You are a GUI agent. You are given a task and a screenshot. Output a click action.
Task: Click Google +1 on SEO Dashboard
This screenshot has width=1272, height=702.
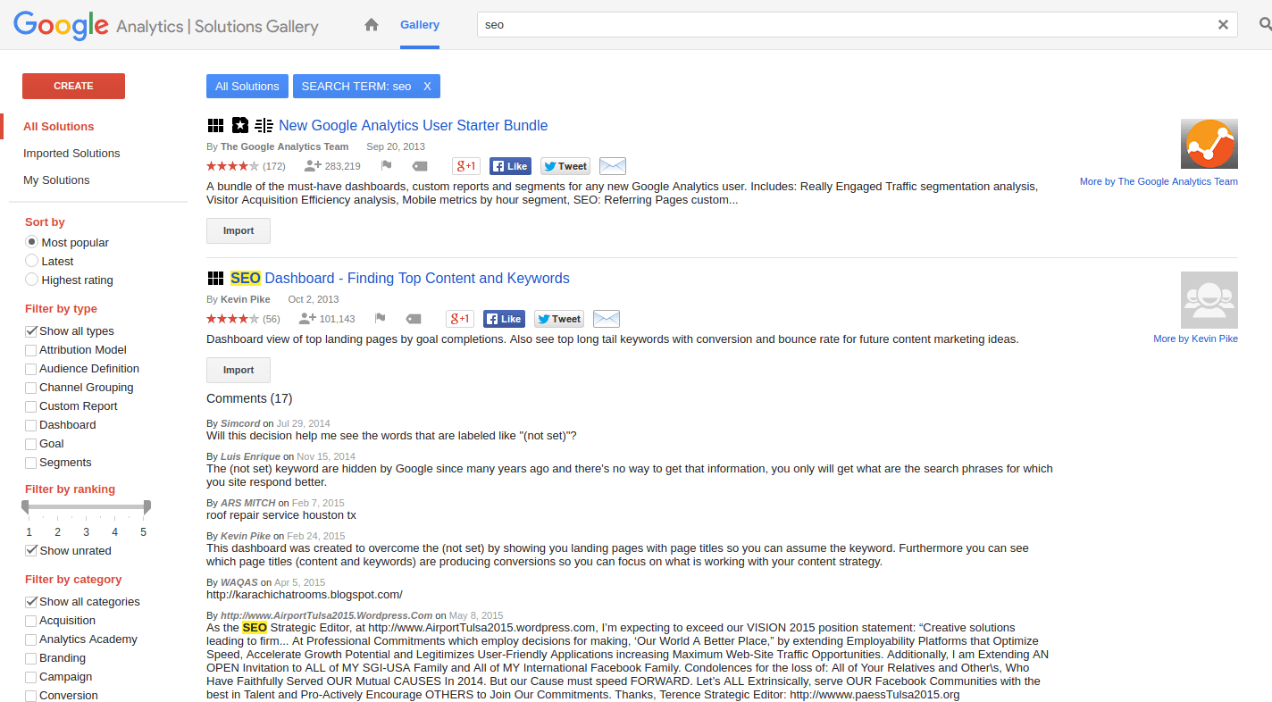coord(460,319)
